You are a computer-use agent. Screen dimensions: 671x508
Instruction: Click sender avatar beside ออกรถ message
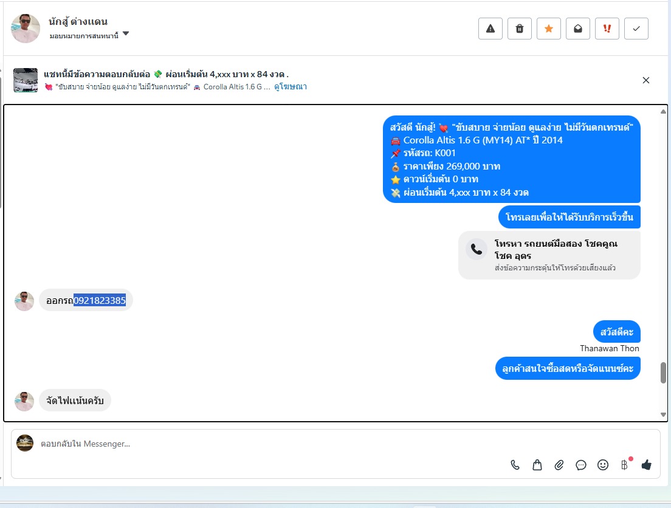[x=24, y=301]
